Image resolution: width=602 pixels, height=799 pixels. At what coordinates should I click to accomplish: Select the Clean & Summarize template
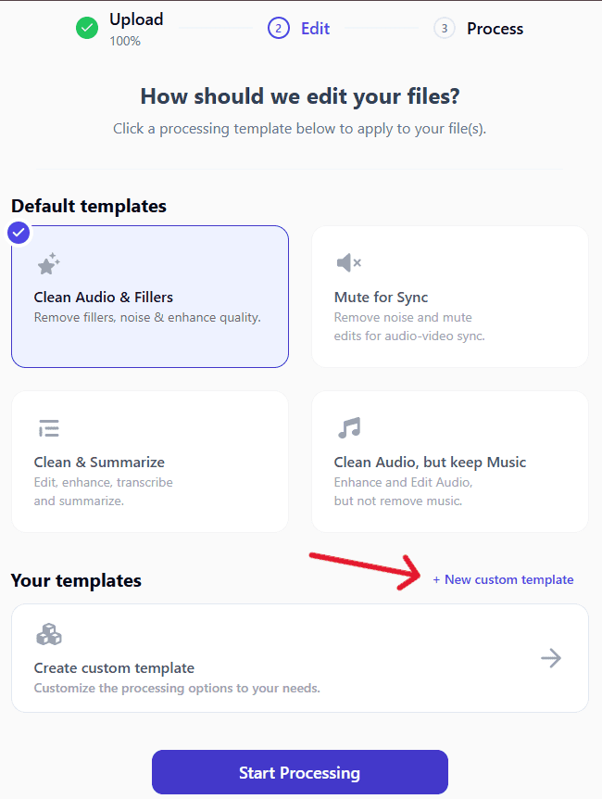(x=150, y=462)
